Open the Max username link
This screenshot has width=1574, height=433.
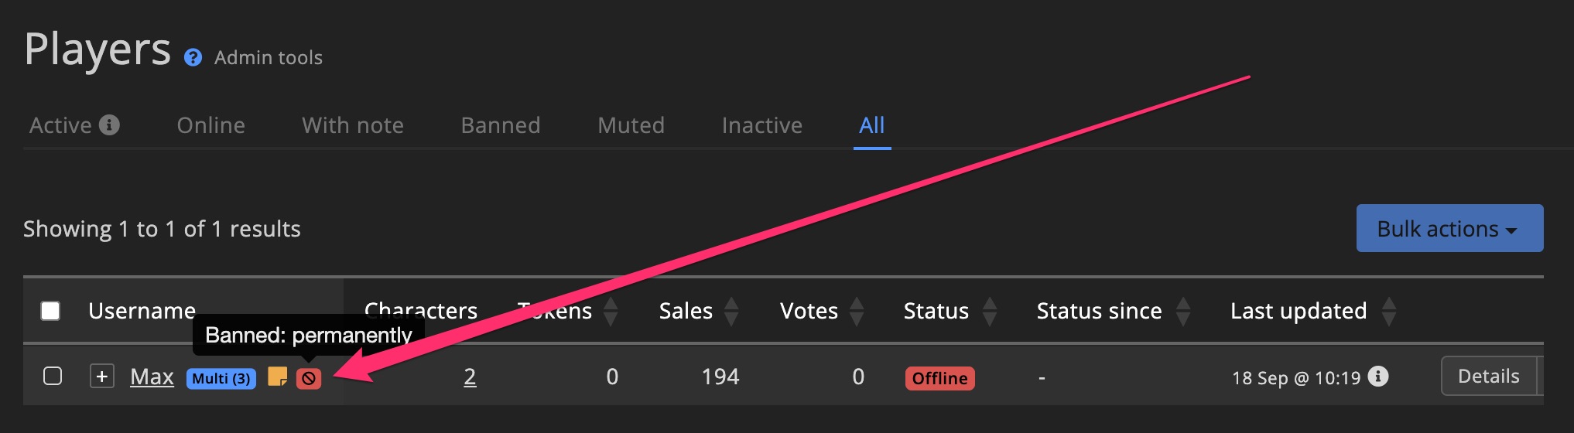point(152,377)
